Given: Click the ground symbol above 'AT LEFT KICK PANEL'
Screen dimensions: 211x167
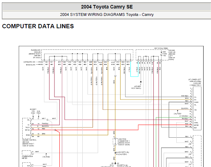Looking at the screenshot, I should 141,82.
